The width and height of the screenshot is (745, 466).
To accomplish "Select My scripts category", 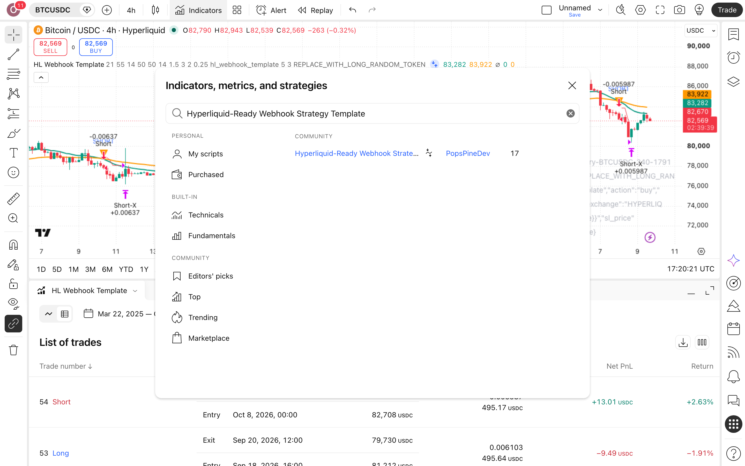I will (x=197, y=154).
